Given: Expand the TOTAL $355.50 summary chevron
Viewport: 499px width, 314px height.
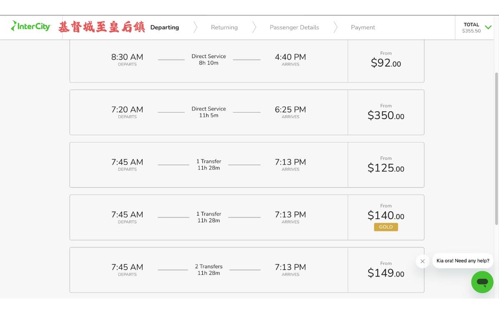Looking at the screenshot, I should tap(488, 27).
